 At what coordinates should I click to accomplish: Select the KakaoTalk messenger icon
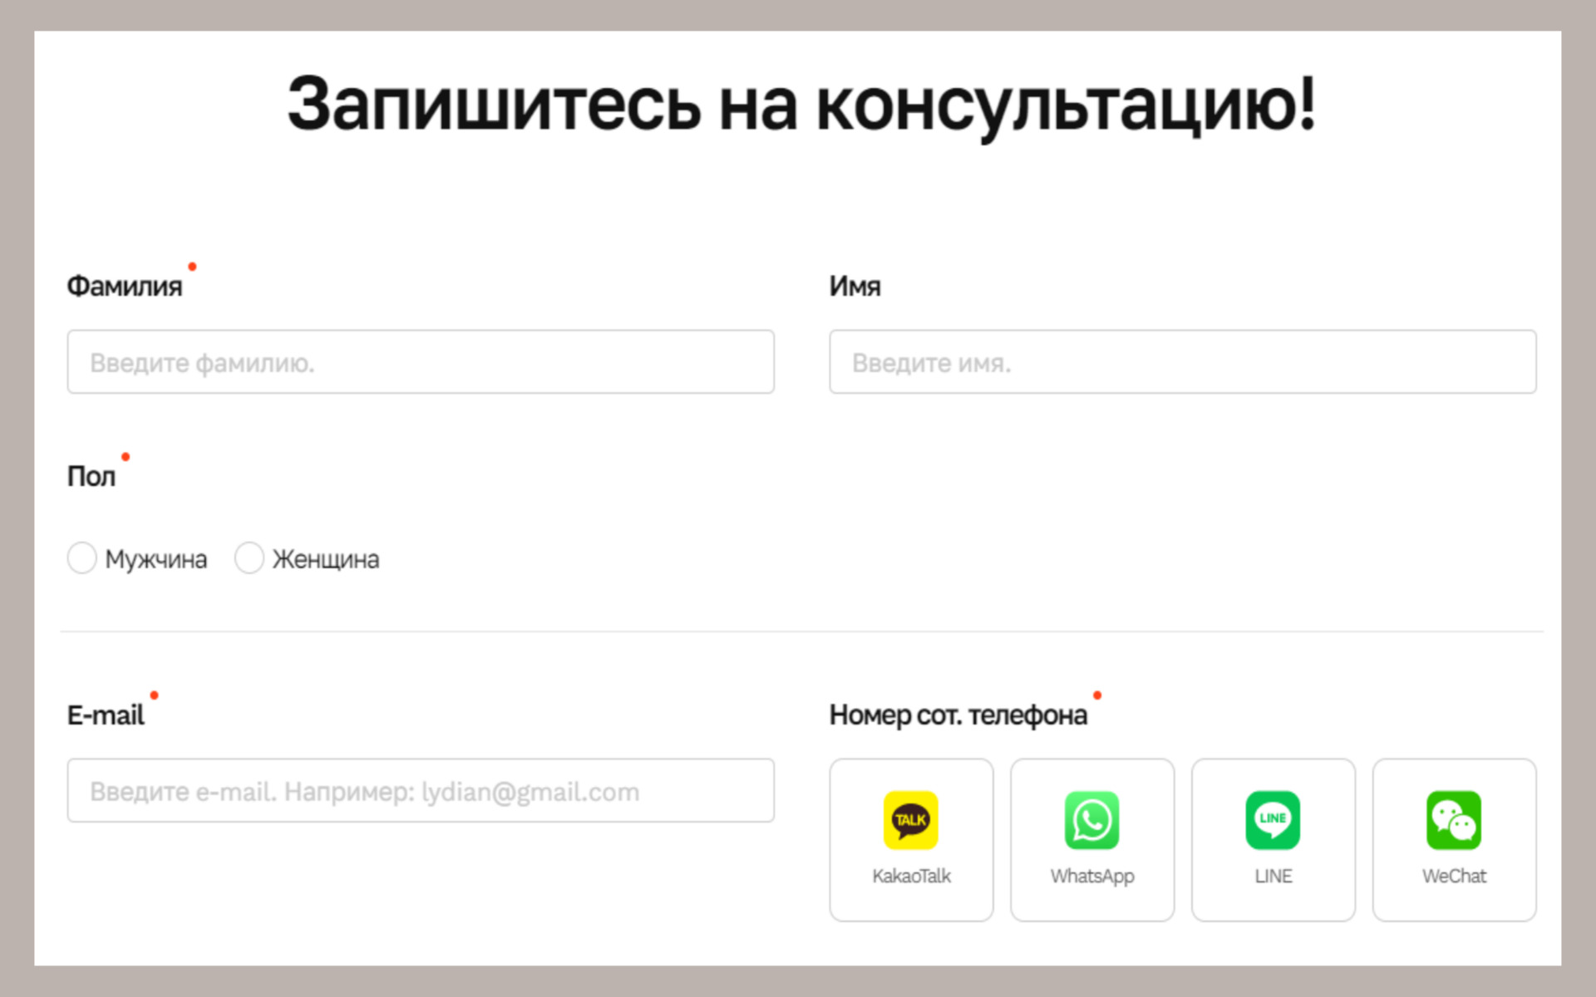910,820
